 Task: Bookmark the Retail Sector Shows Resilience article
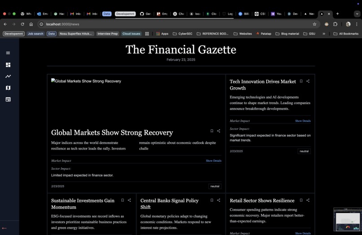(301, 200)
